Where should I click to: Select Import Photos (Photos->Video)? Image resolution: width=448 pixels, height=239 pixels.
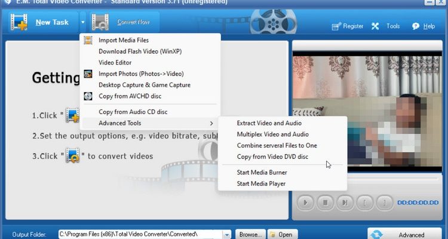point(151,73)
